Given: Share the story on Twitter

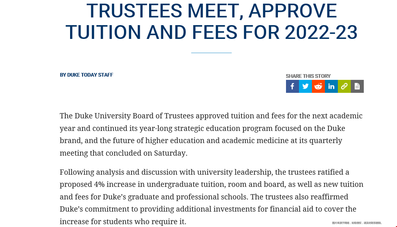Looking at the screenshot, I should [x=305, y=86].
